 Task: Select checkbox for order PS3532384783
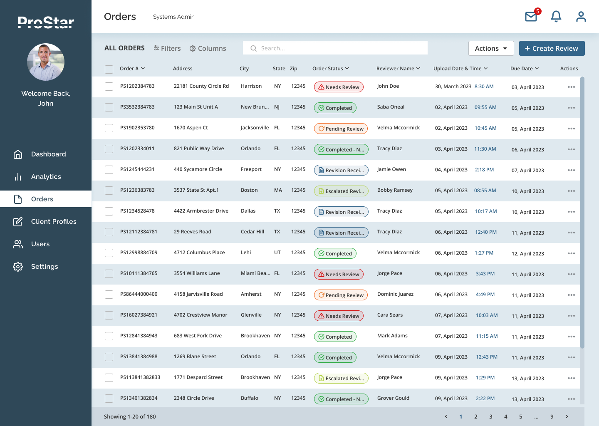109,107
